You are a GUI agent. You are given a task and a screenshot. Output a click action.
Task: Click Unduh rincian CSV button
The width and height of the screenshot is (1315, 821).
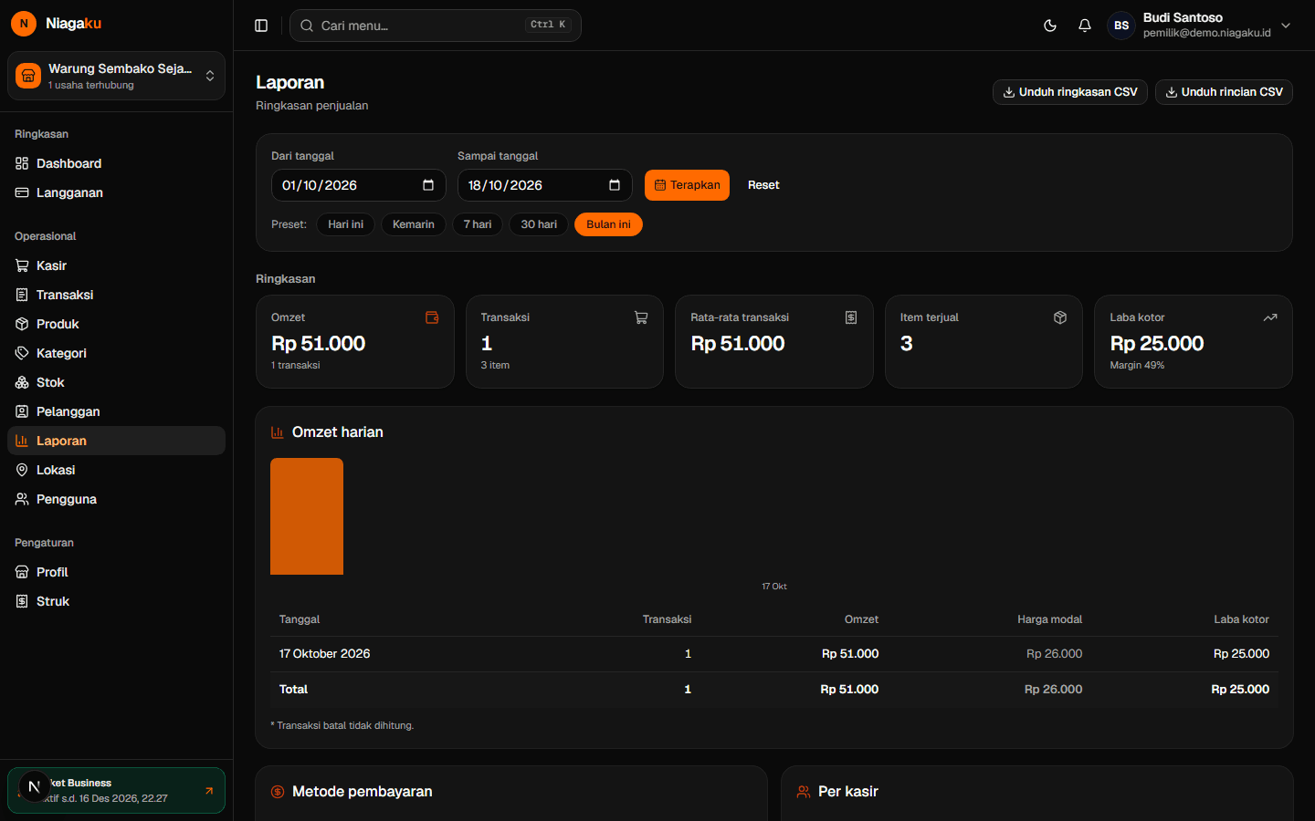tap(1224, 92)
